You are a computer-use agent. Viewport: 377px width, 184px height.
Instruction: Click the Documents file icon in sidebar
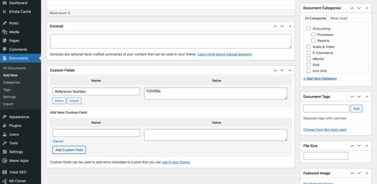click(4, 58)
